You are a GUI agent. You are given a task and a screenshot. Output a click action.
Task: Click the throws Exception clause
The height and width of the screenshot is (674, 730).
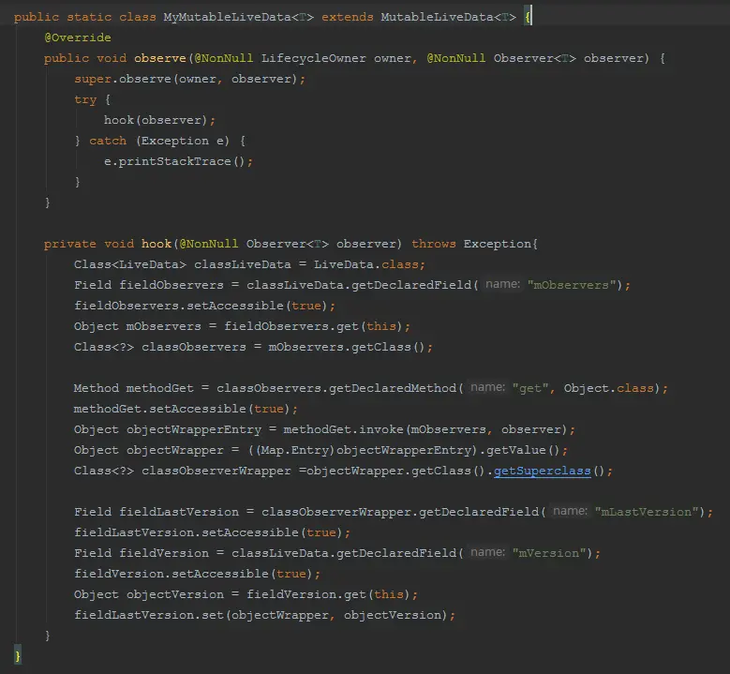(x=471, y=244)
